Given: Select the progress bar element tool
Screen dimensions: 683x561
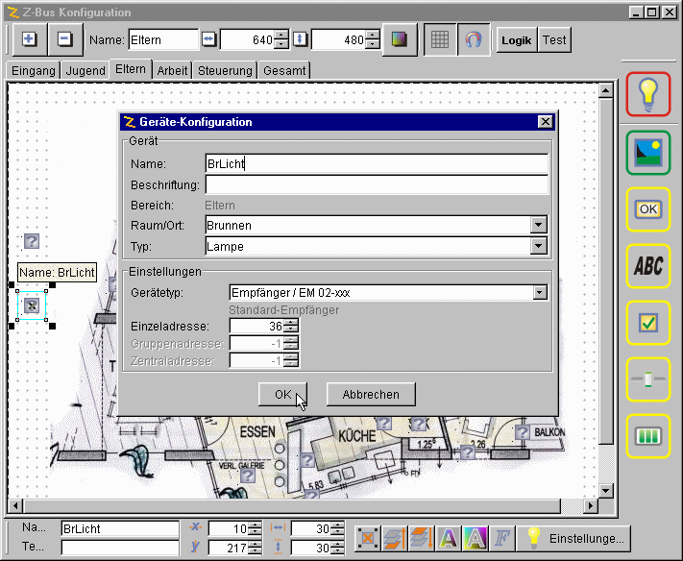Looking at the screenshot, I should [x=648, y=436].
